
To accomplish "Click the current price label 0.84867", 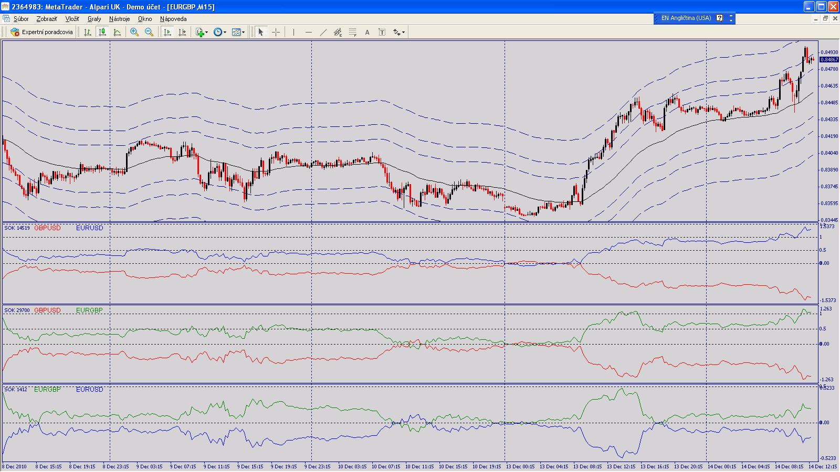I will 829,60.
